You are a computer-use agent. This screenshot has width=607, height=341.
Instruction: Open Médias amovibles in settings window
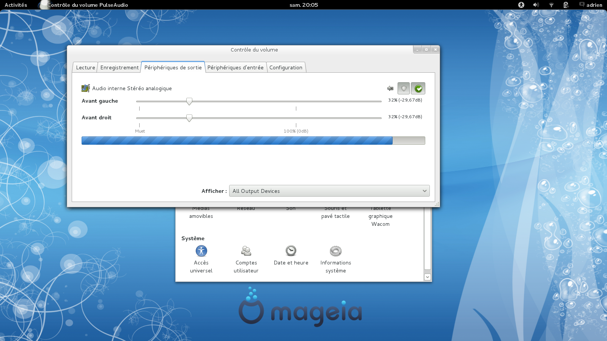click(x=201, y=213)
